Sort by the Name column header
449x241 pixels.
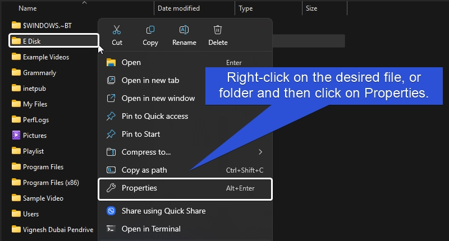pyautogui.click(x=28, y=8)
